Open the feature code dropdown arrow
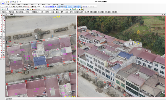Viewport: 166px width, 100px height. pos(25,9)
